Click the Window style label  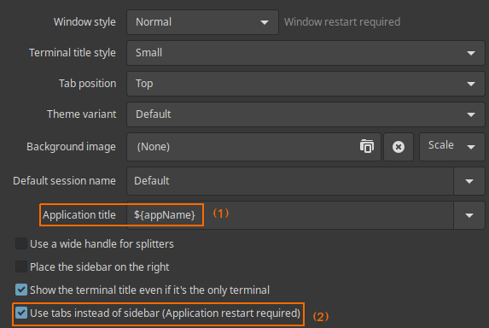point(84,22)
